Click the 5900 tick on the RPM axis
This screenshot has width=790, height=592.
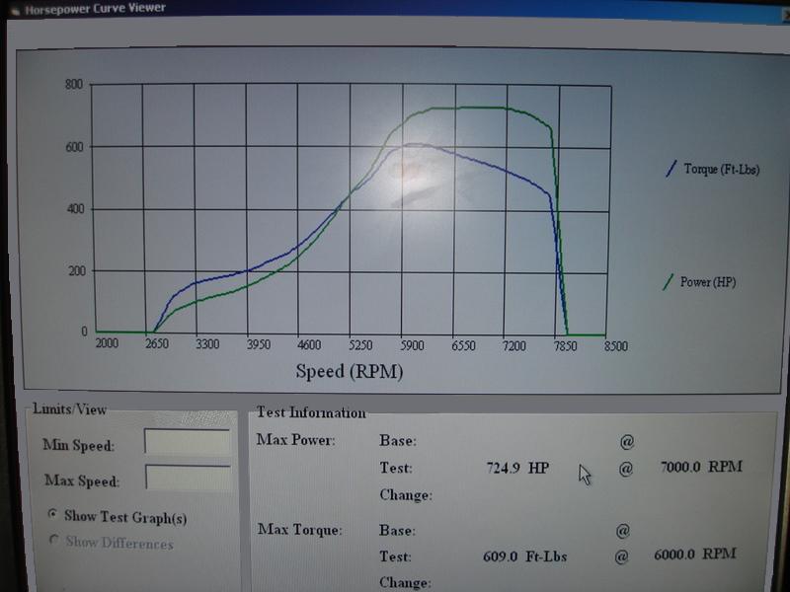[x=412, y=346]
